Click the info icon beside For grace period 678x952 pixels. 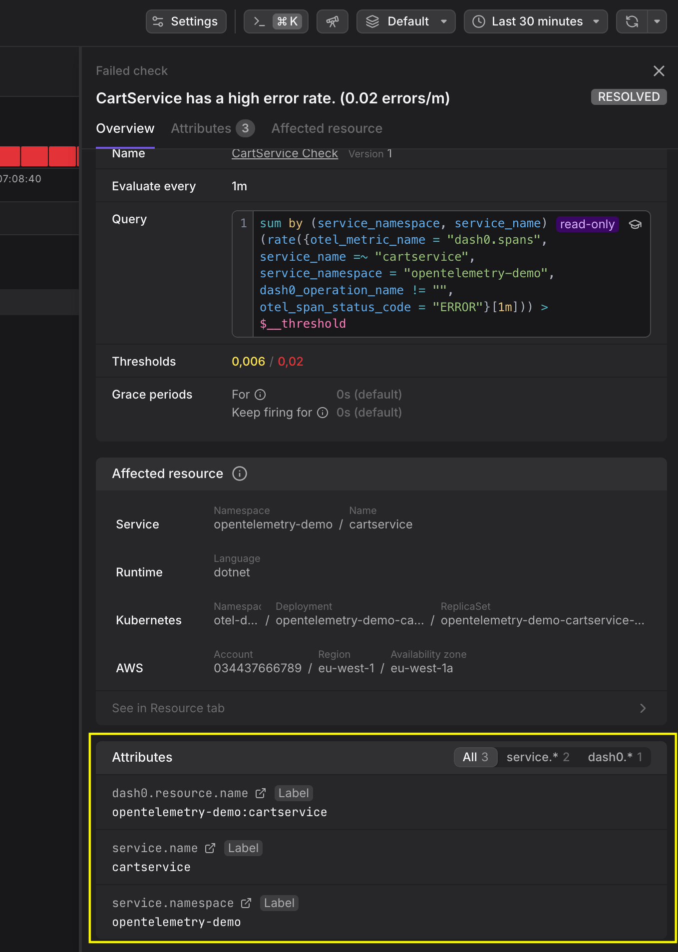tap(260, 395)
